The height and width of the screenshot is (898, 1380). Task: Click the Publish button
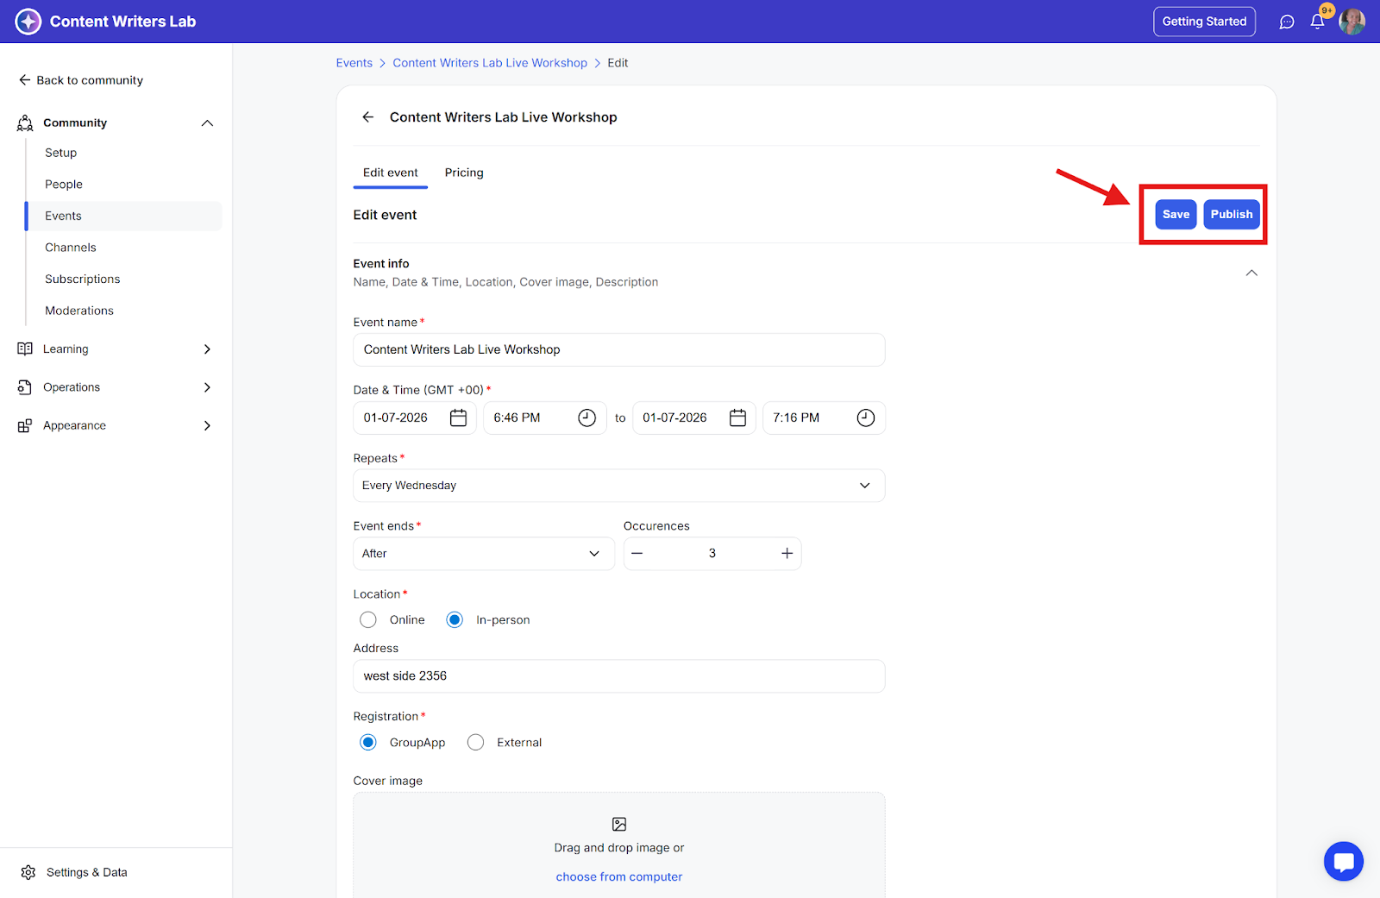coord(1231,215)
